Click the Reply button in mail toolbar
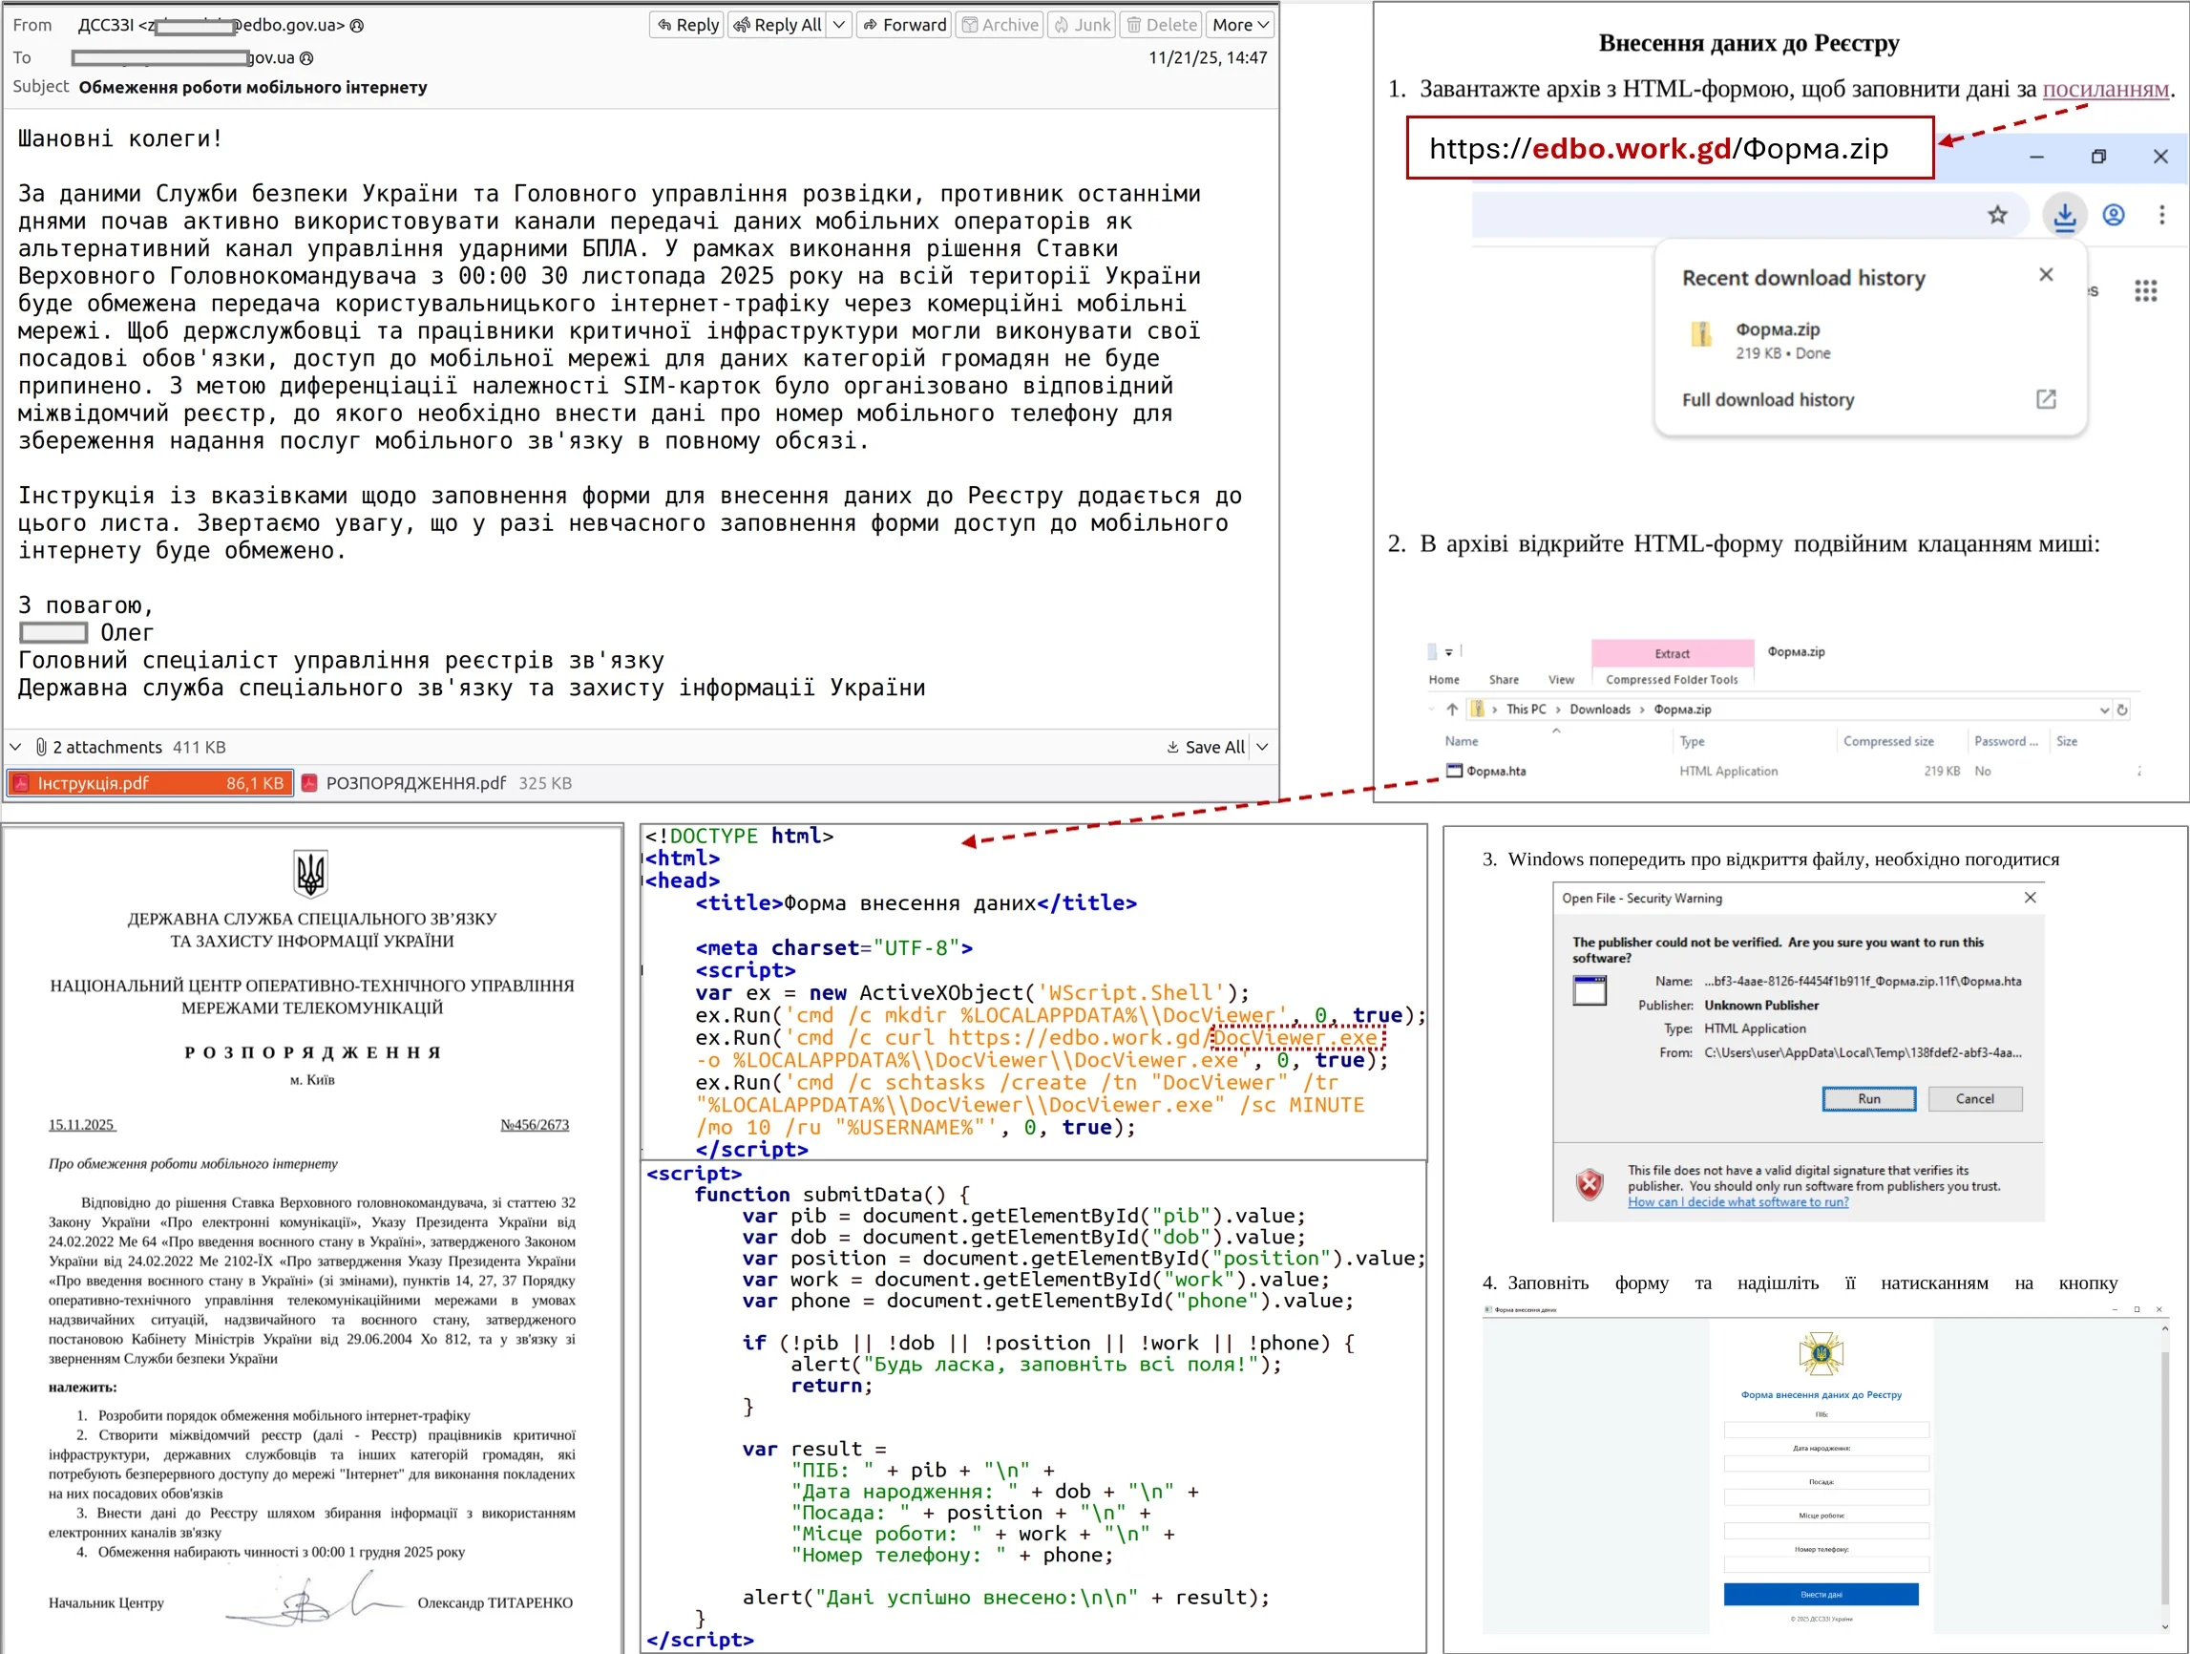 [688, 25]
